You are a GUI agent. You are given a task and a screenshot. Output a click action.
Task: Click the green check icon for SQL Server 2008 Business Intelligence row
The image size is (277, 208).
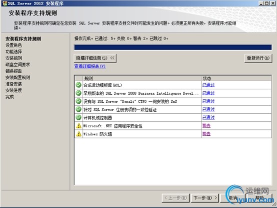point(78,93)
